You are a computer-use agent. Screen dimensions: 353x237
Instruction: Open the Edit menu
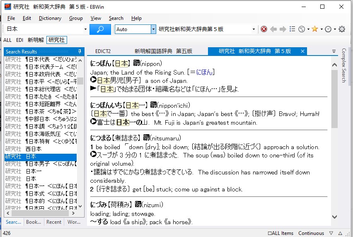(27, 18)
